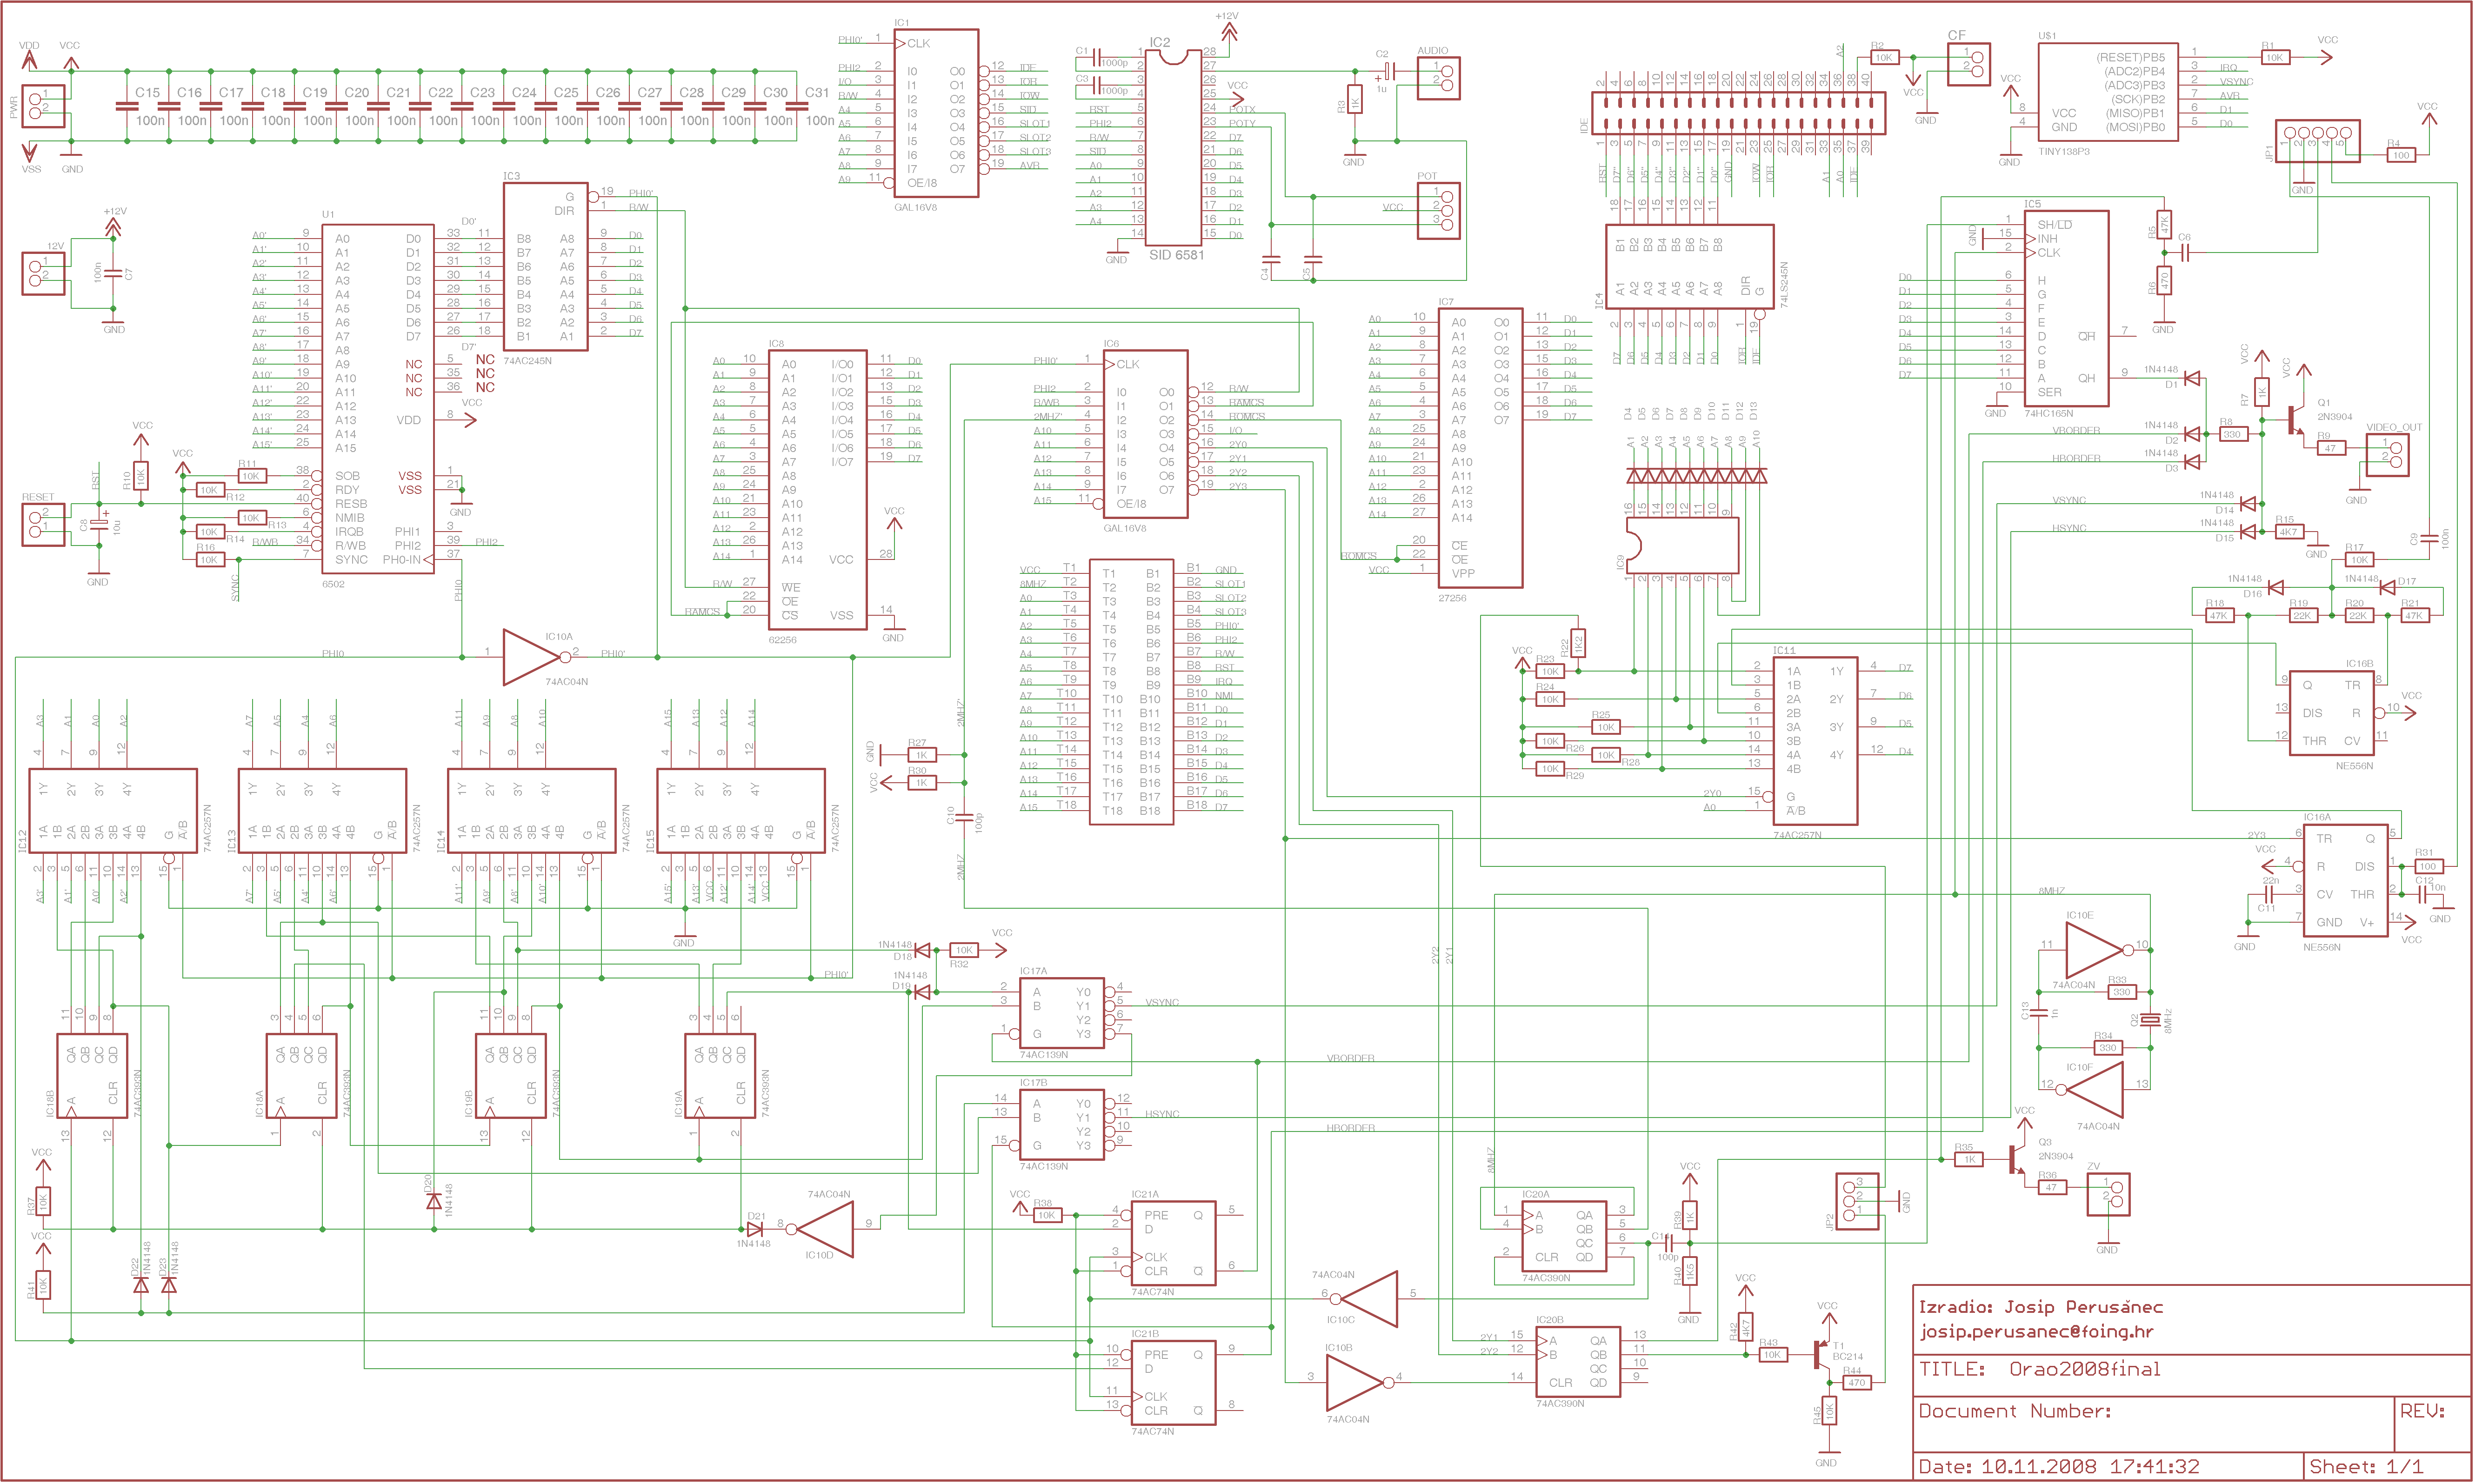Click the JP1 five-pin header symbol
The width and height of the screenshot is (2482, 1484).
click(x=2317, y=140)
